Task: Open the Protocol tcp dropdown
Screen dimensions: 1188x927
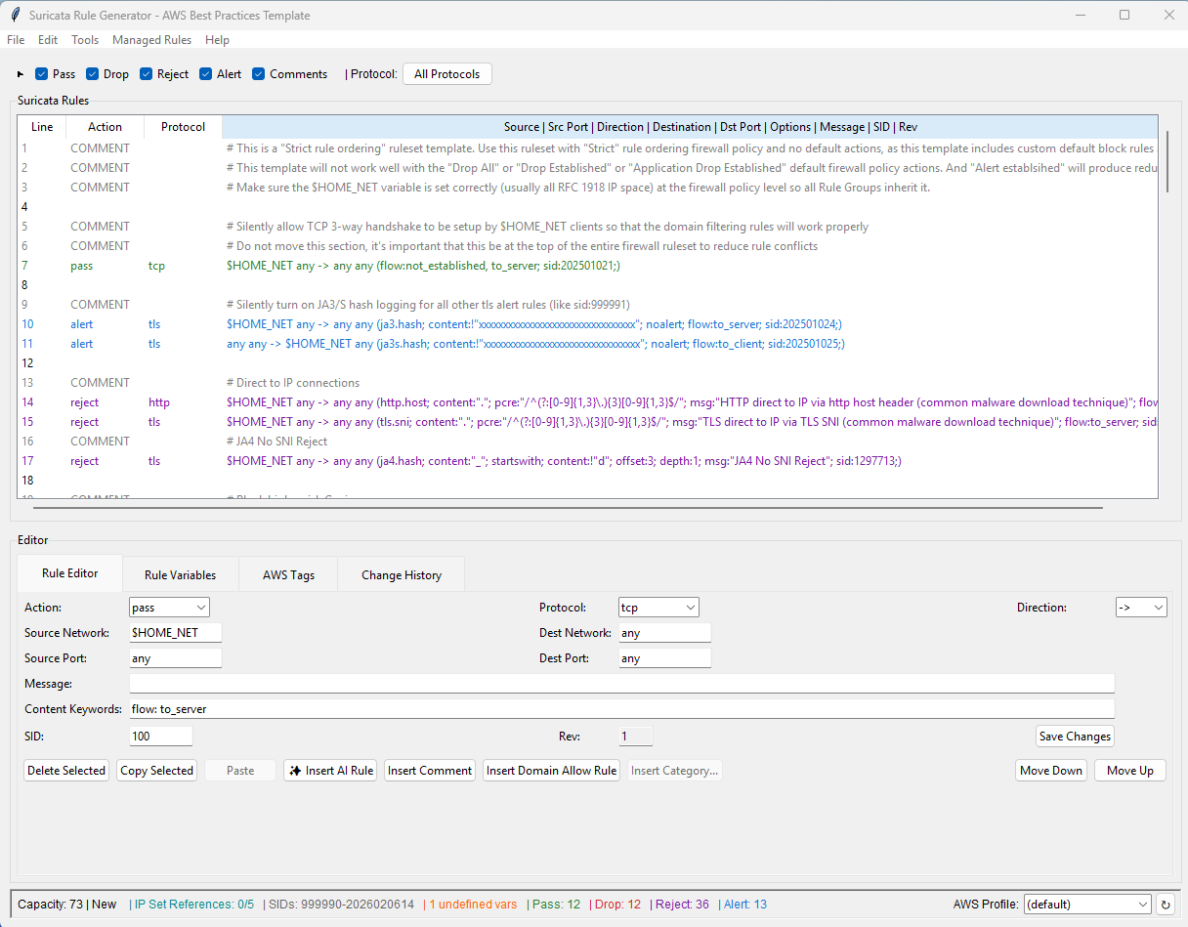Action: (658, 608)
